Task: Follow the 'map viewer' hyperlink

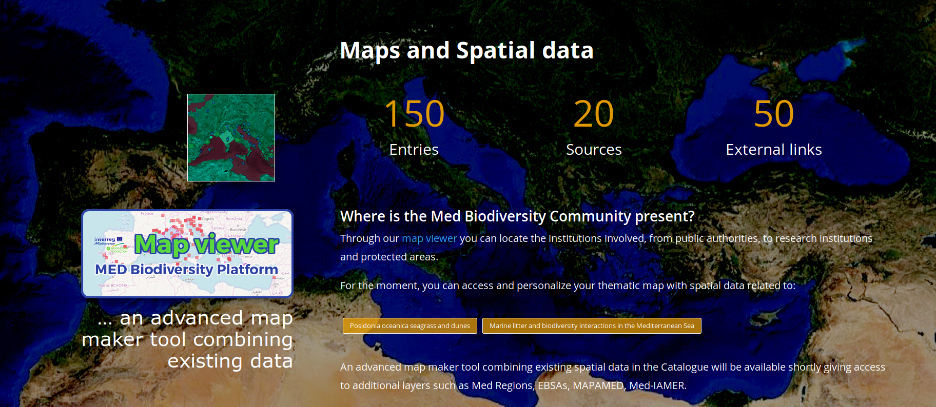Action: pyautogui.click(x=429, y=238)
